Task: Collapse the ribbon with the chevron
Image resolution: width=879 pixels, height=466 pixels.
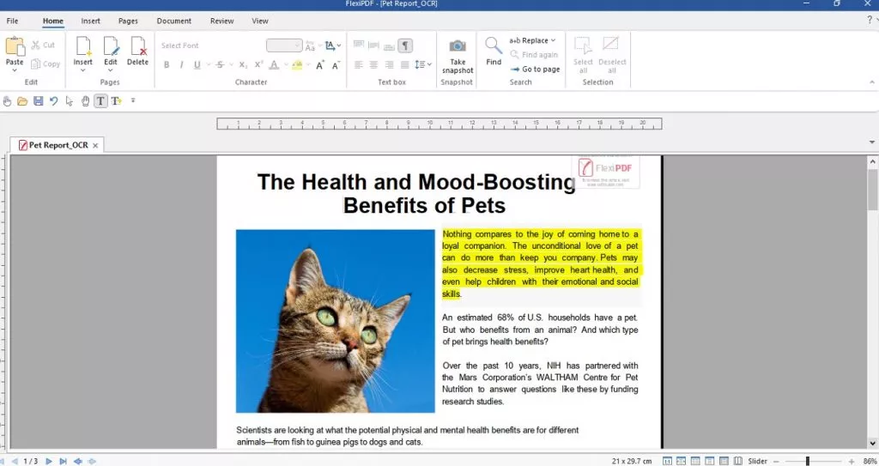Action: click(x=872, y=82)
